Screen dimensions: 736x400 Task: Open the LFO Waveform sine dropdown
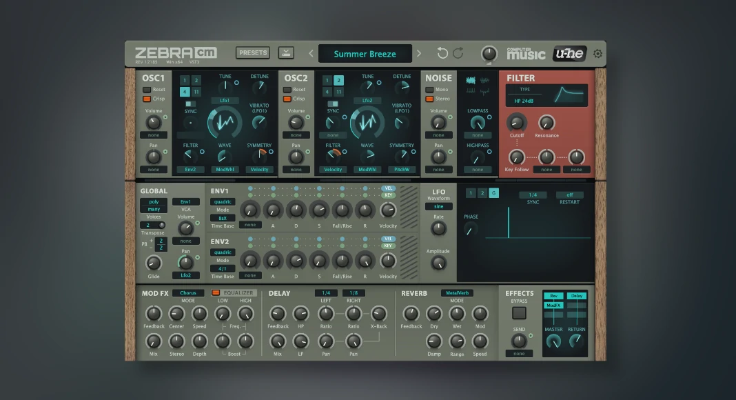tap(438, 207)
